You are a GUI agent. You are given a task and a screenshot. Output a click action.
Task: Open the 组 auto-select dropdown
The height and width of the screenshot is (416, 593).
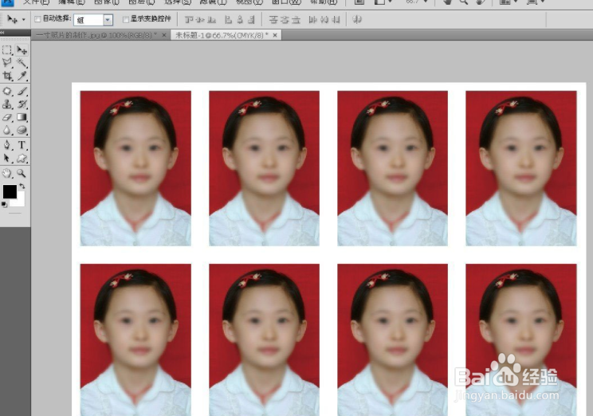[x=108, y=20]
